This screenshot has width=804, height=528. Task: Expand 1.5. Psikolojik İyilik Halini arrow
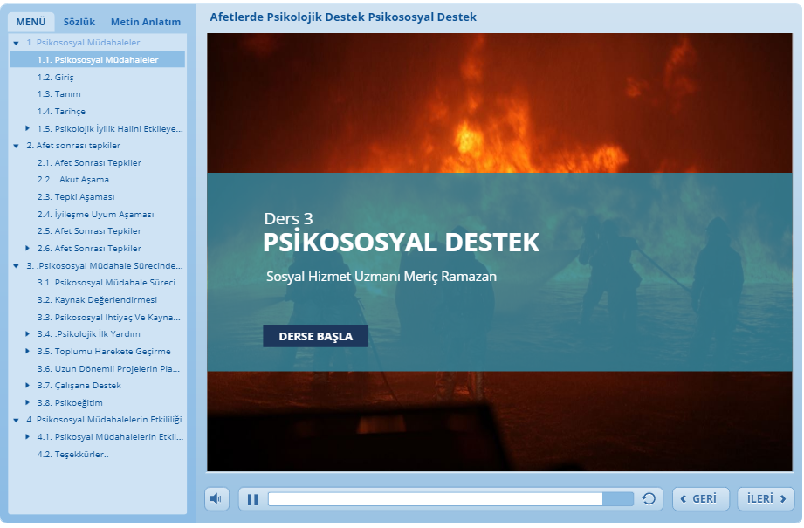27,128
